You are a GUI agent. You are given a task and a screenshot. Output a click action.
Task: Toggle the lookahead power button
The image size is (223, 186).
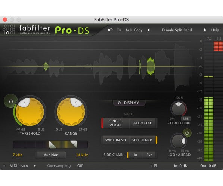pyautogui.click(x=187, y=133)
